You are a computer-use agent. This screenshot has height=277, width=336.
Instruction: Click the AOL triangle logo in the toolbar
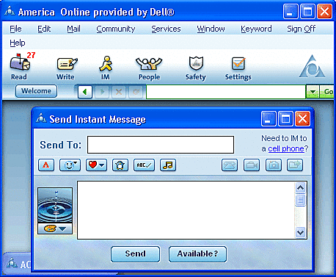[312, 67]
